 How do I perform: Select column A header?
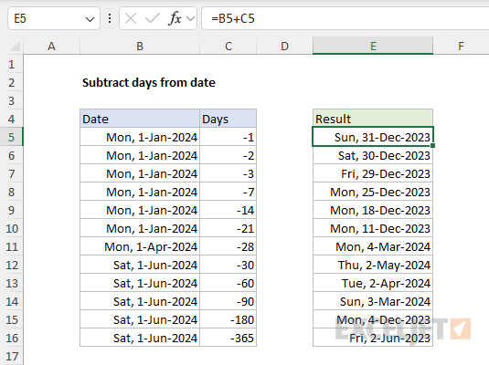pyautogui.click(x=51, y=47)
